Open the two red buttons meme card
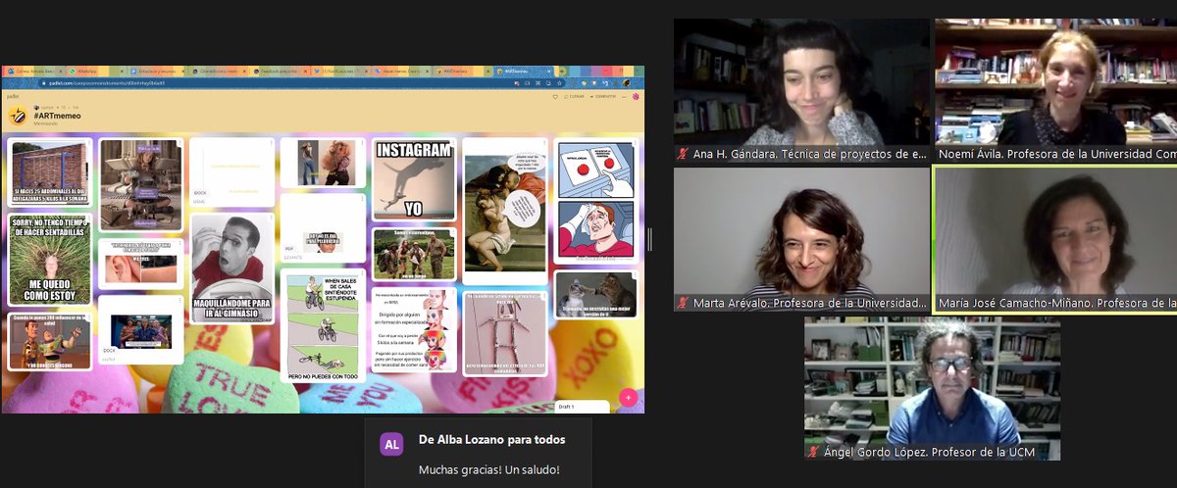The image size is (1177, 488). point(597,201)
